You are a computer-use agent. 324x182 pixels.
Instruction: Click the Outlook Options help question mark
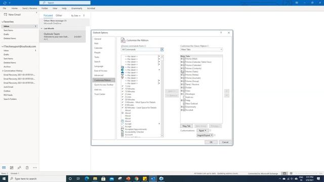[x=221, y=32]
